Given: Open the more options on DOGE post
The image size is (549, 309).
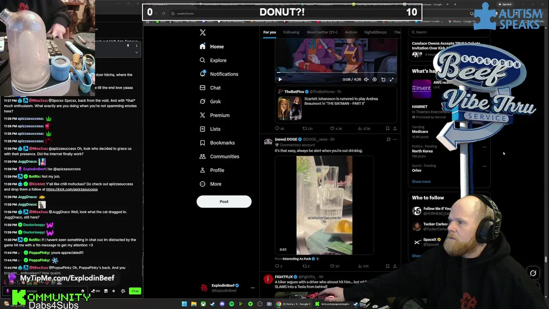Looking at the screenshot, I should (395, 139).
